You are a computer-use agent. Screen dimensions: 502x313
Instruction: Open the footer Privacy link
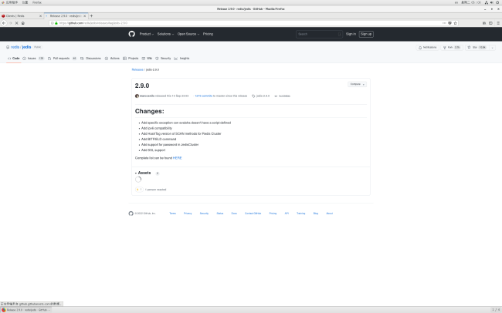pos(188,214)
